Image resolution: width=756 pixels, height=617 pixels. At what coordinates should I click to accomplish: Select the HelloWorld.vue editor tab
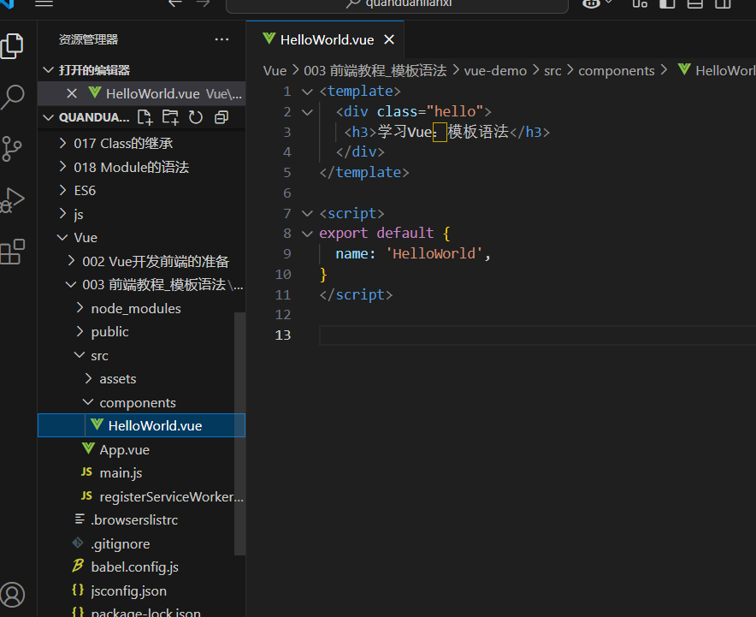(324, 39)
